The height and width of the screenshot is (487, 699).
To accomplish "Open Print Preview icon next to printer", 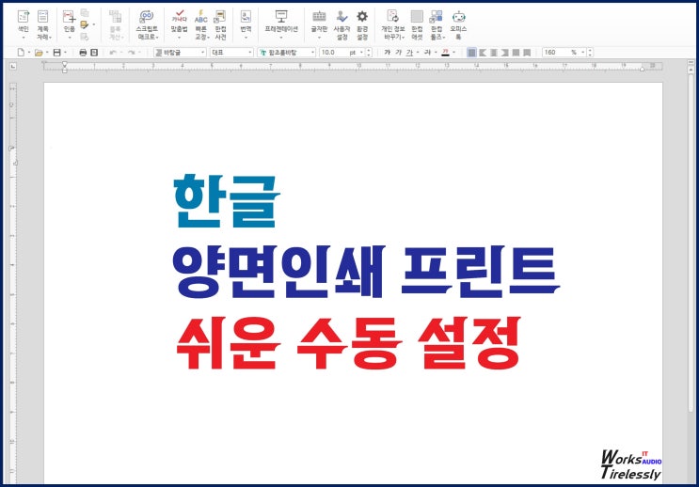I will tap(94, 53).
